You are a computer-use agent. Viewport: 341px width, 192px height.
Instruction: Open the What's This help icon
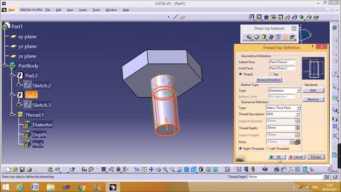click(72, 170)
